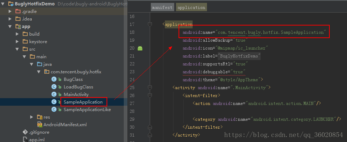The height and width of the screenshot is (142, 347).
Task: Click the class icon beside SampleApplication
Action: click(54, 102)
